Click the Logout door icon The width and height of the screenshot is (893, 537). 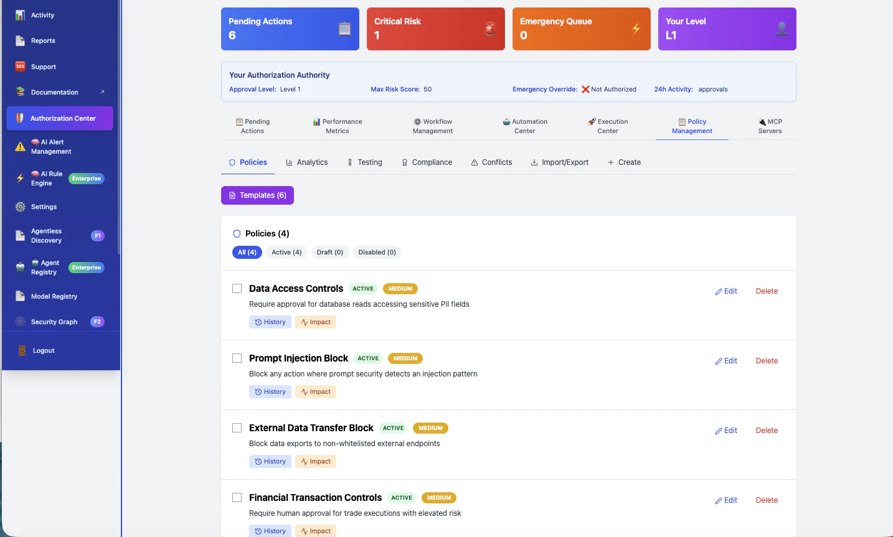22,350
